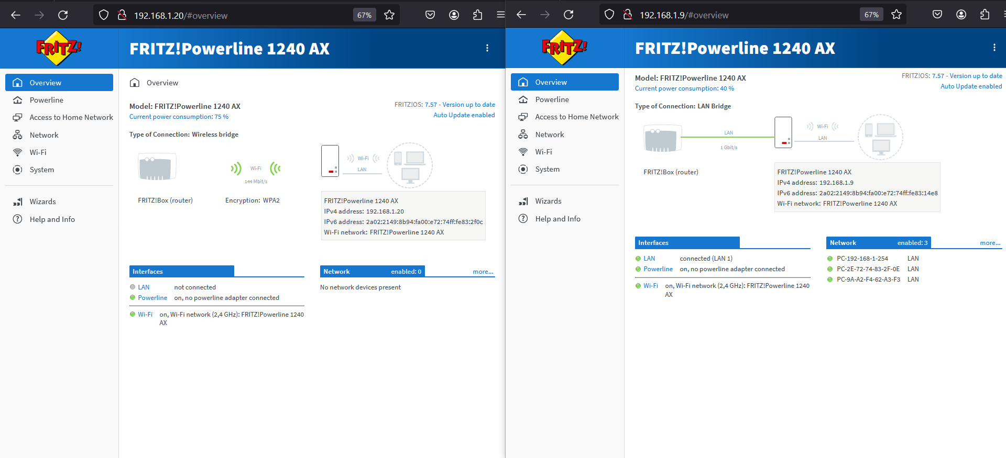Click the insecure lock icon for 192.168.1.20

[122, 15]
